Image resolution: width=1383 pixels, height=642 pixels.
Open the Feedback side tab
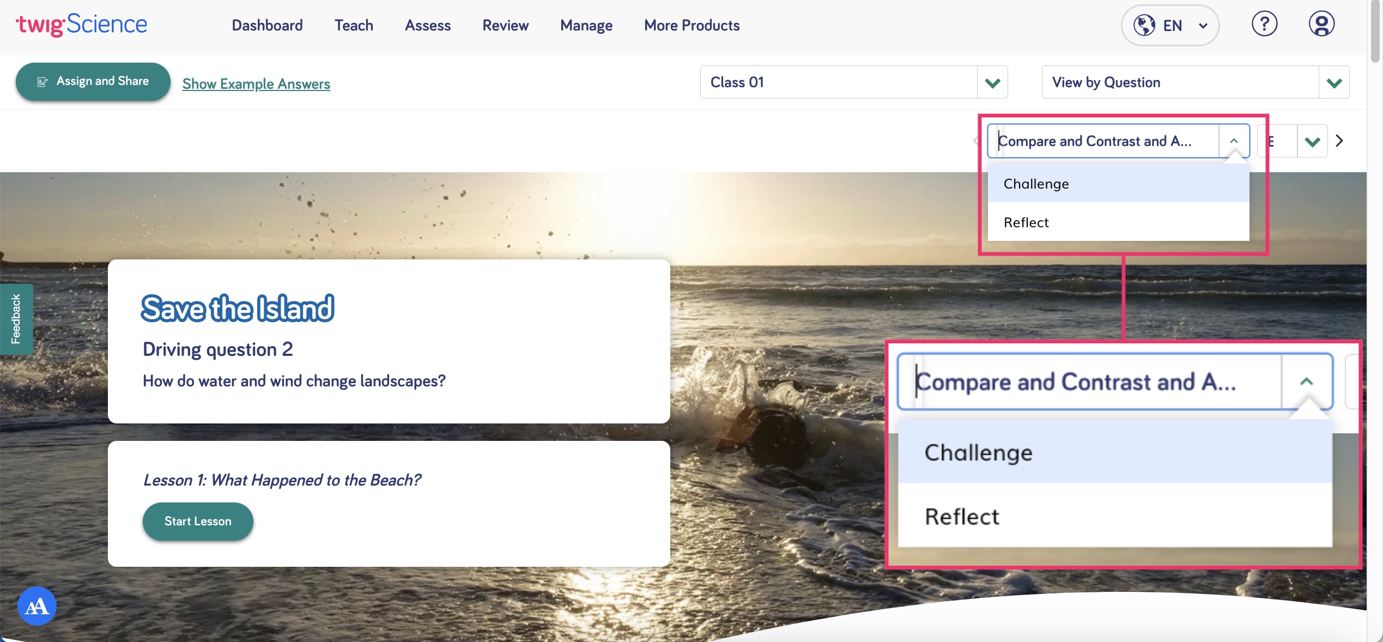tap(16, 319)
